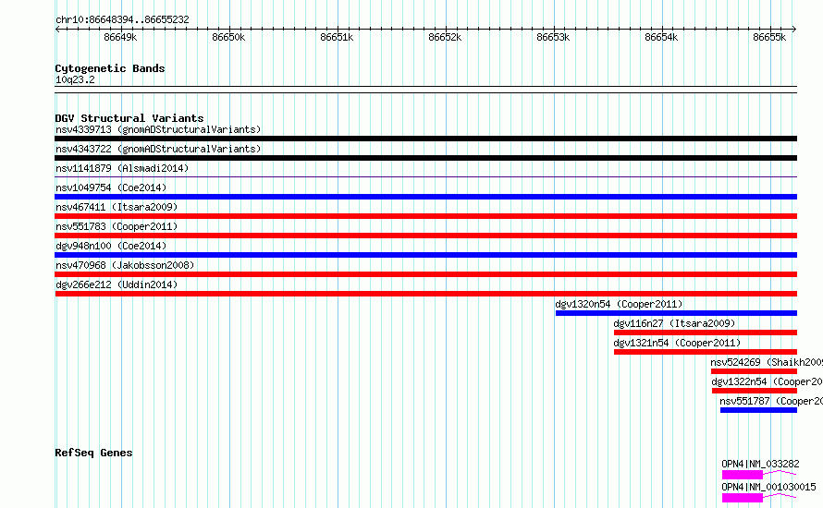This screenshot has width=823, height=508.
Task: Open nsv1141879 (Alsmadi2014) variant label
Action: pyautogui.click(x=122, y=168)
